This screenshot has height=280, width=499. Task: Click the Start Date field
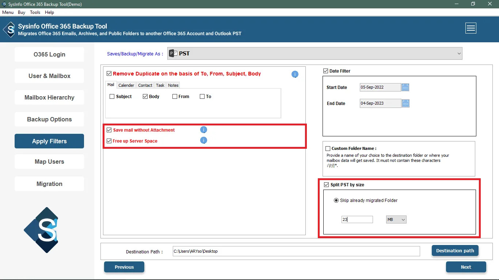coord(380,87)
